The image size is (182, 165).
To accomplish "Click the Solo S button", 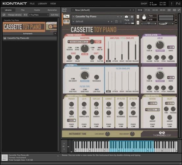I will [x=138, y=17].
